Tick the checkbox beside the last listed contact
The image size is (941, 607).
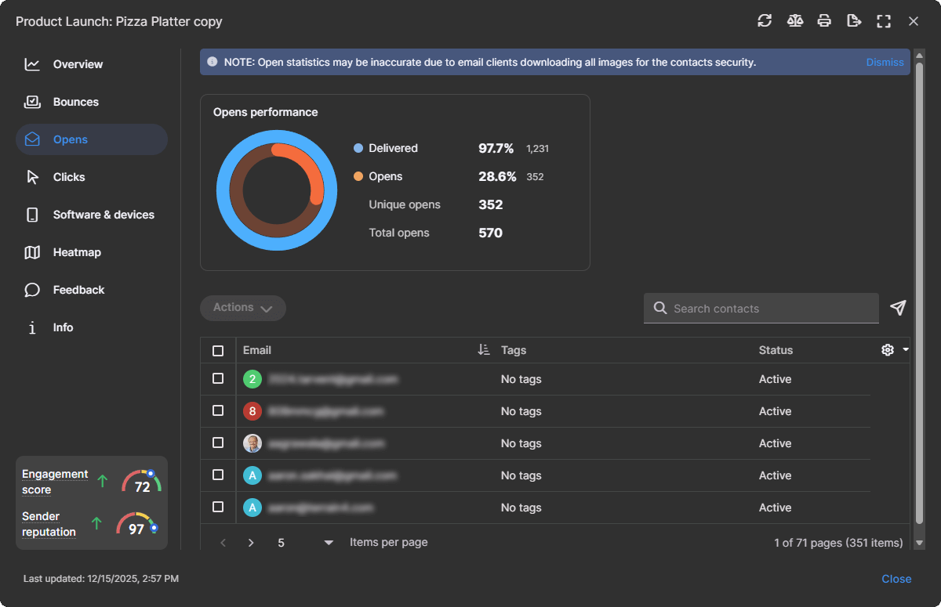[218, 507]
